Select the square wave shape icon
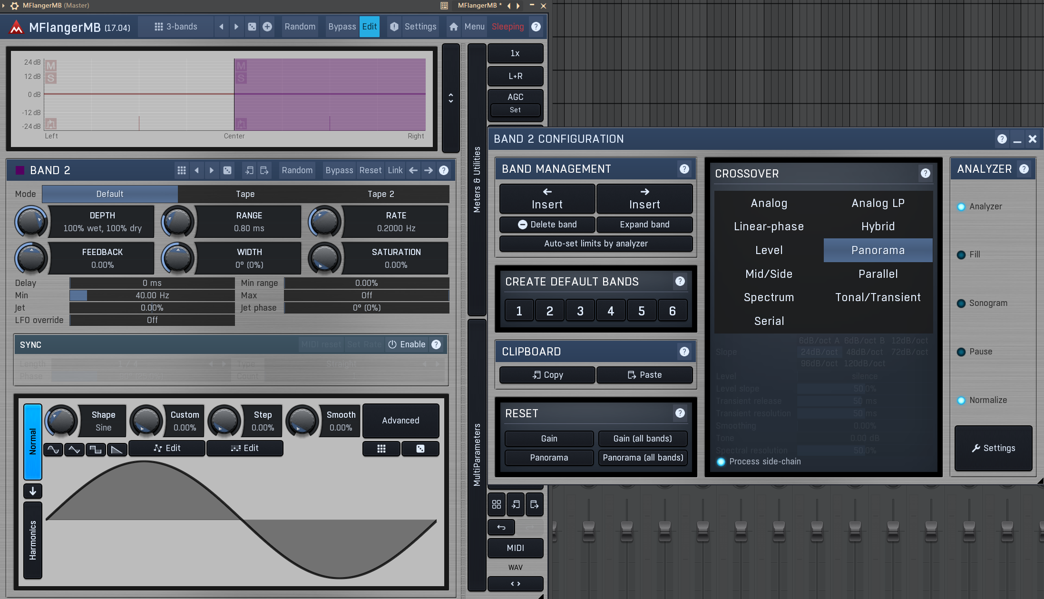The width and height of the screenshot is (1044, 599). (x=96, y=449)
